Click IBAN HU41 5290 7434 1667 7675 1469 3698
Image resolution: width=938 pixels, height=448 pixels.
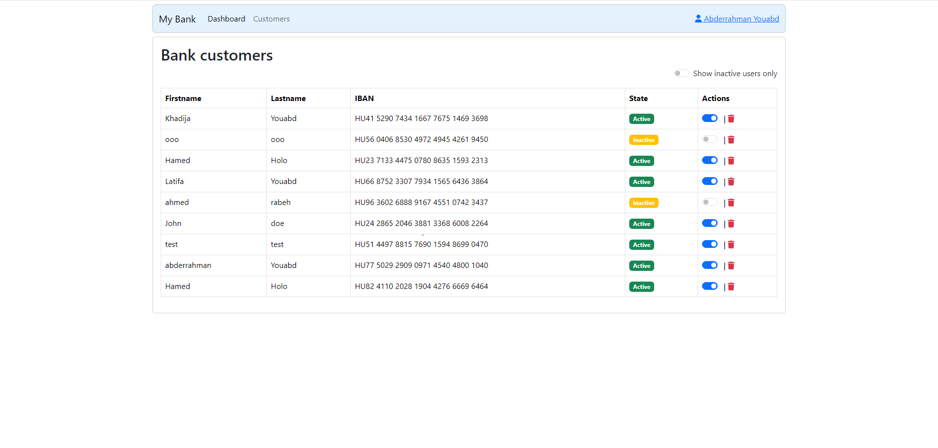pyautogui.click(x=421, y=118)
